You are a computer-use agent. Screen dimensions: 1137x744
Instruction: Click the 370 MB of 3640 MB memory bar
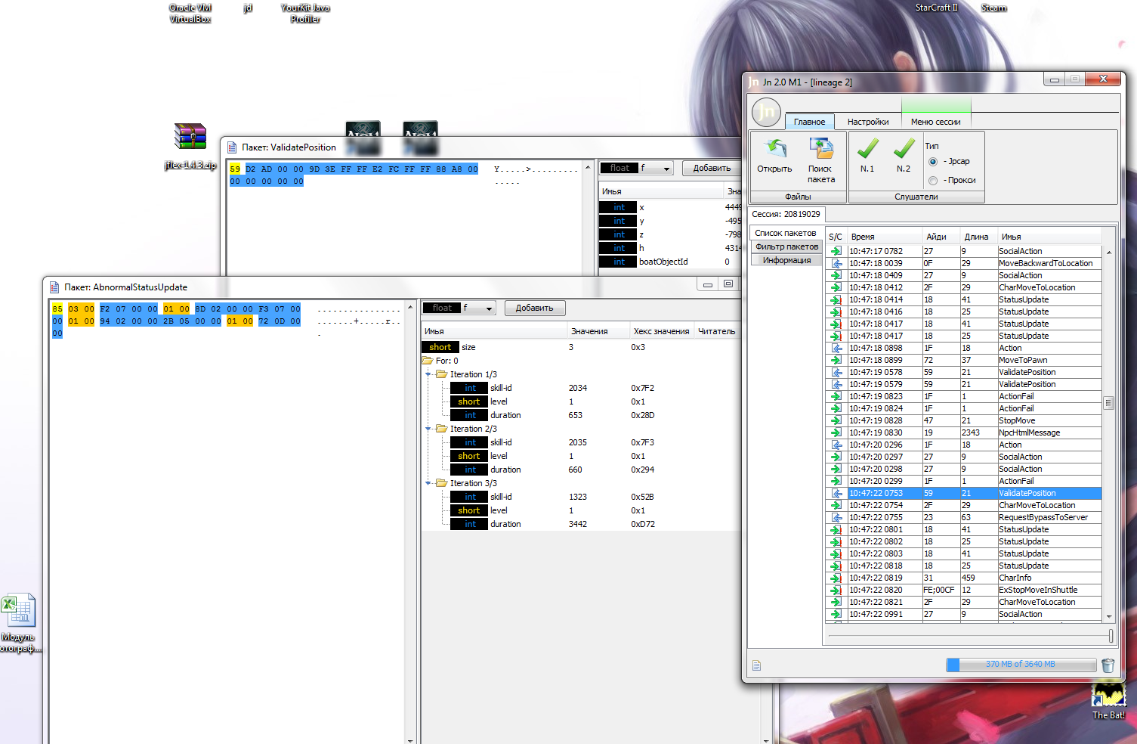[x=1021, y=665]
